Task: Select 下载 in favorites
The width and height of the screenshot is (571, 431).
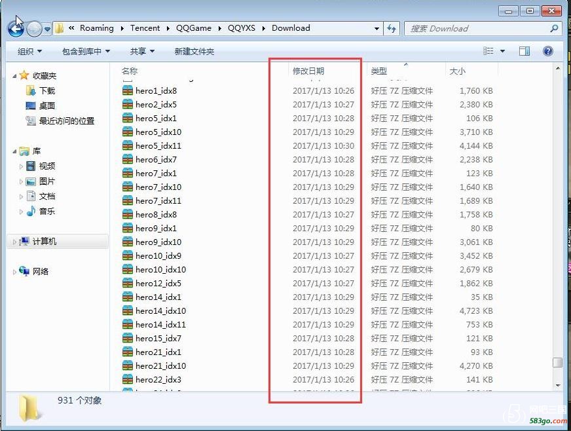Action: [x=41, y=90]
